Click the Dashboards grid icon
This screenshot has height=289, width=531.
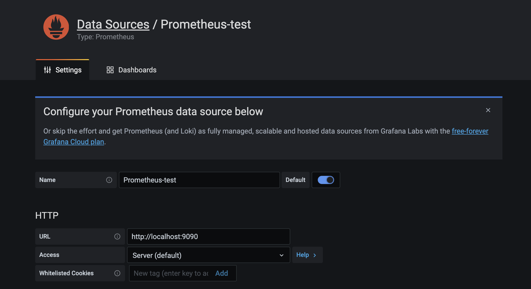tap(110, 70)
